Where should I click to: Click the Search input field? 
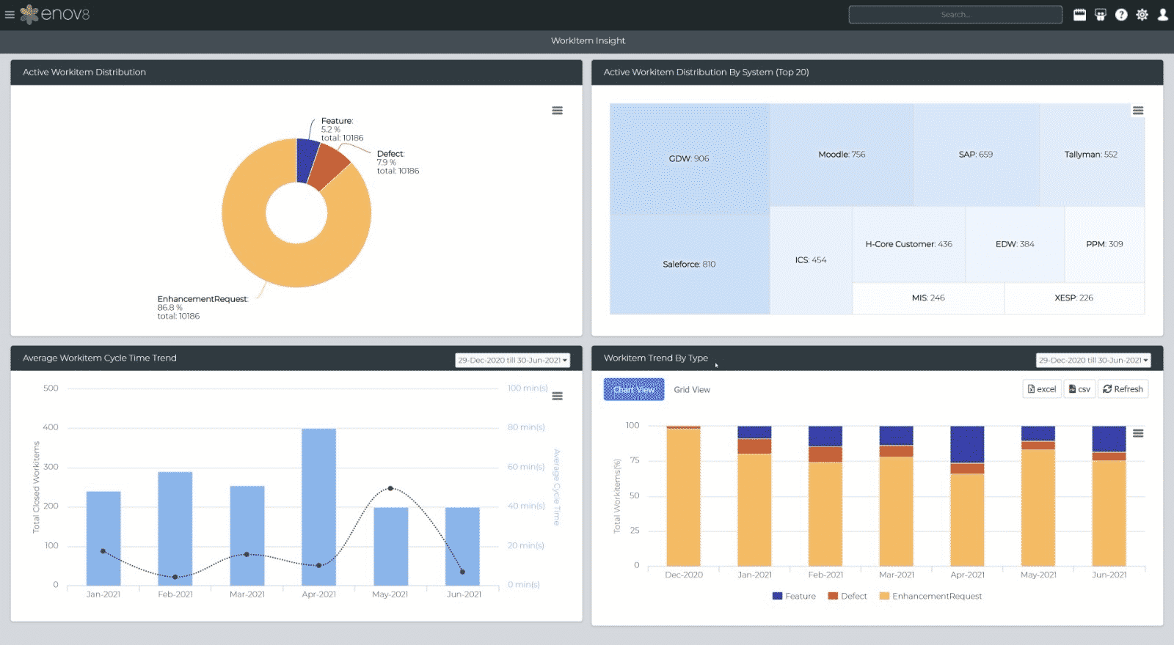955,15
